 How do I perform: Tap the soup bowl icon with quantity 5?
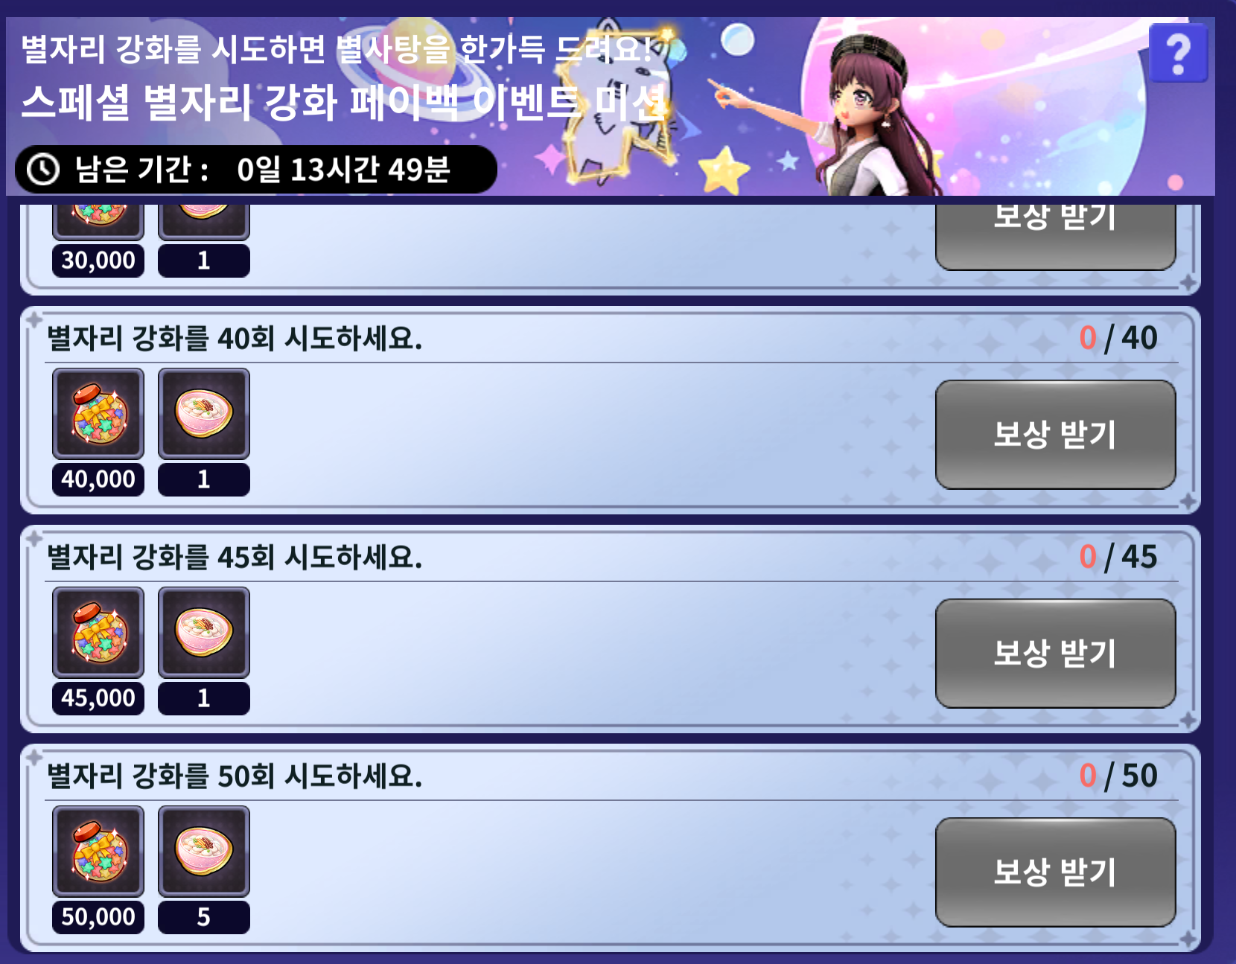click(x=204, y=851)
